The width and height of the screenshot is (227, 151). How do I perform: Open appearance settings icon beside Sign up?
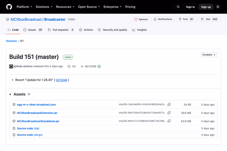coord(218,7)
